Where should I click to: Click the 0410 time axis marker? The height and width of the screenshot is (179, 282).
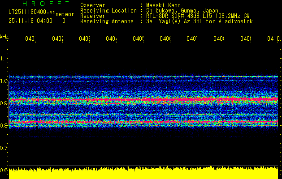coord(272,39)
